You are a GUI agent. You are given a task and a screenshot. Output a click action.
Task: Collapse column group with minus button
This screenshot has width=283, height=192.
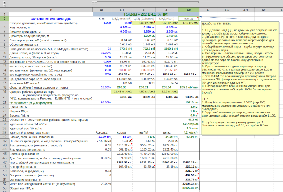96,3
